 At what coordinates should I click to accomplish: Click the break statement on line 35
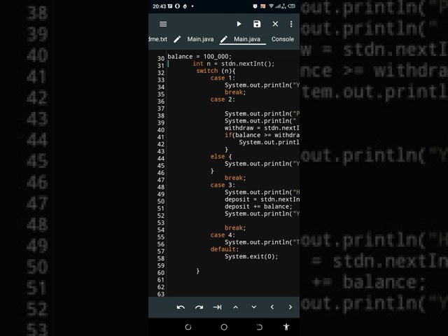[235, 92]
